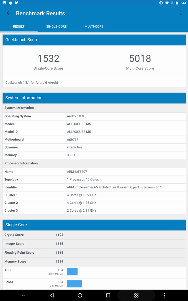Tap the Name value 'ARM MT6797'

point(77,172)
